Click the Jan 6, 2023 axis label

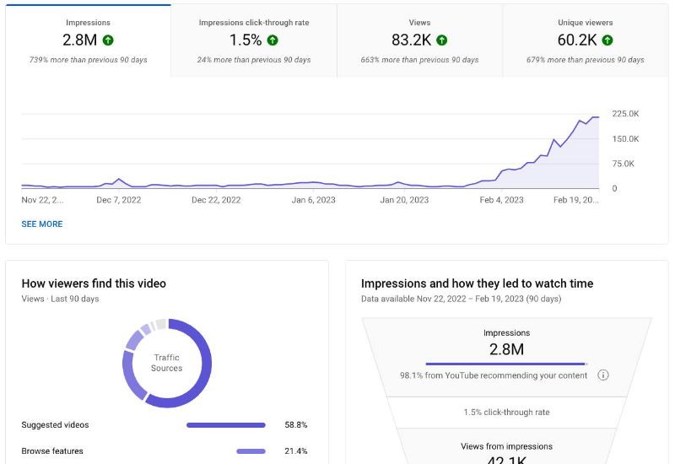coord(313,200)
